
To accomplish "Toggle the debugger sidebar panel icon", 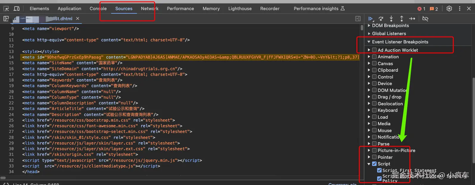I will [x=358, y=19].
